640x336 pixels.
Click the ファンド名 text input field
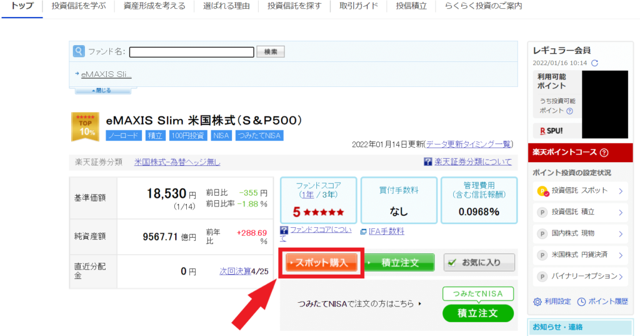point(192,52)
